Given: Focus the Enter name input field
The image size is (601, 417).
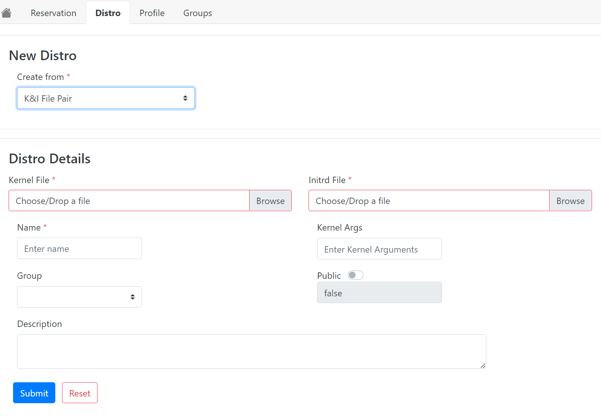Looking at the screenshot, I should click(79, 248).
